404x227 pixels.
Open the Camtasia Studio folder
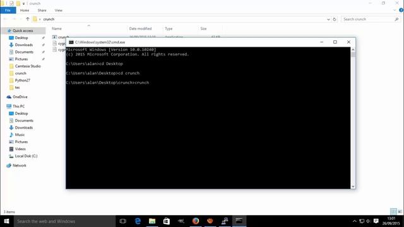[x=28, y=66]
